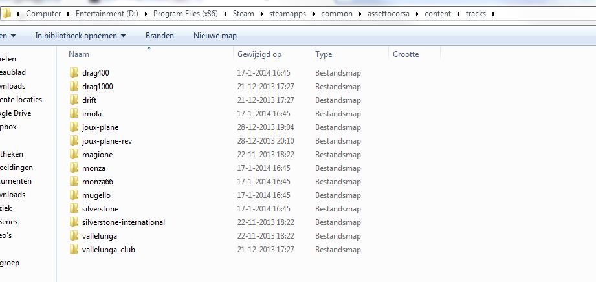The image size is (596, 282).
Task: Expand the breadcrumb arrow after 'Steam'
Action: click(260, 14)
